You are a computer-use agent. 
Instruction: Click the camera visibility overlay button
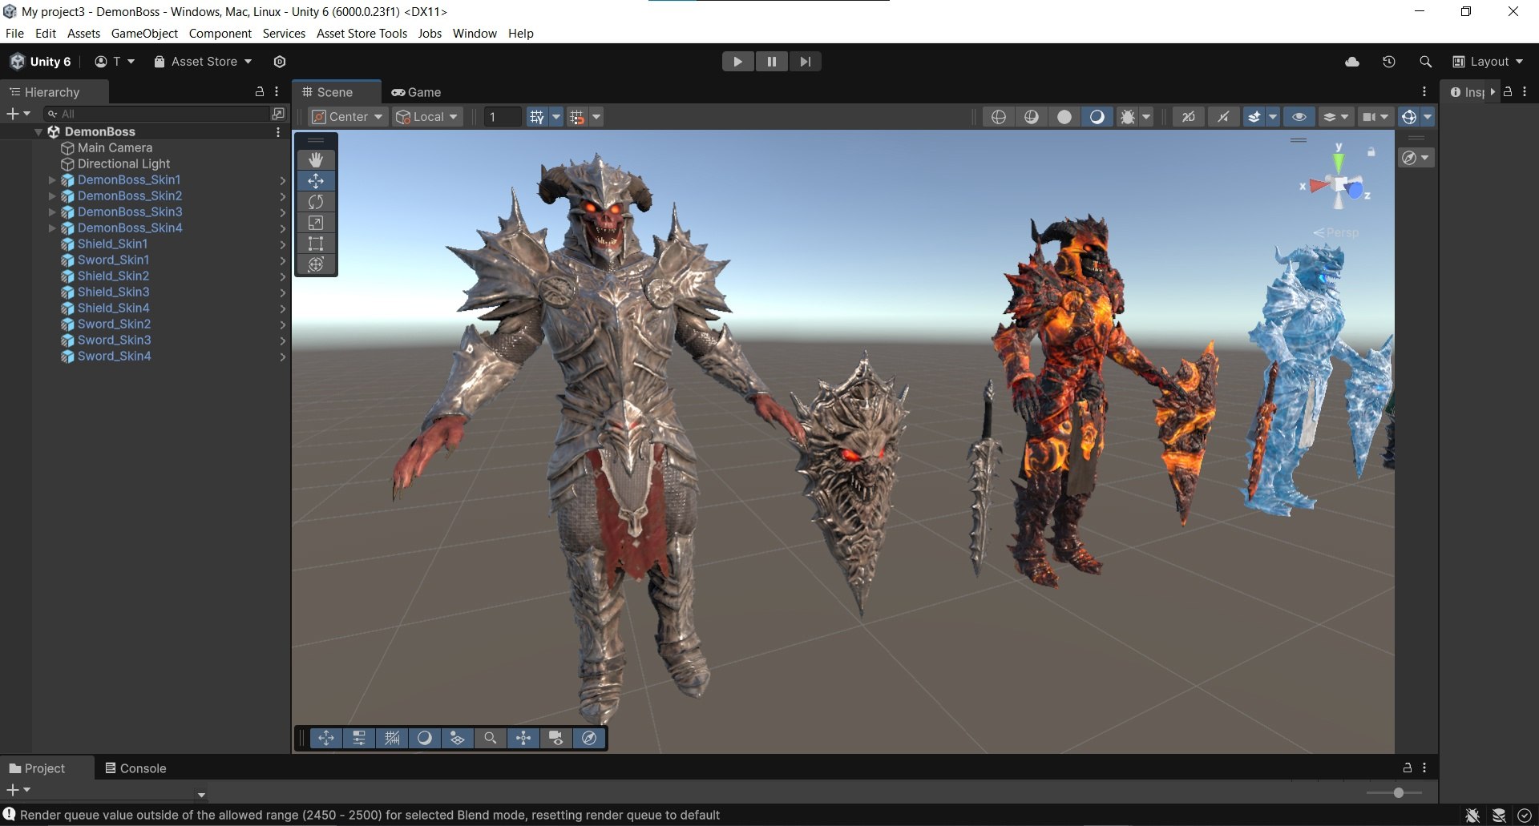(556, 738)
